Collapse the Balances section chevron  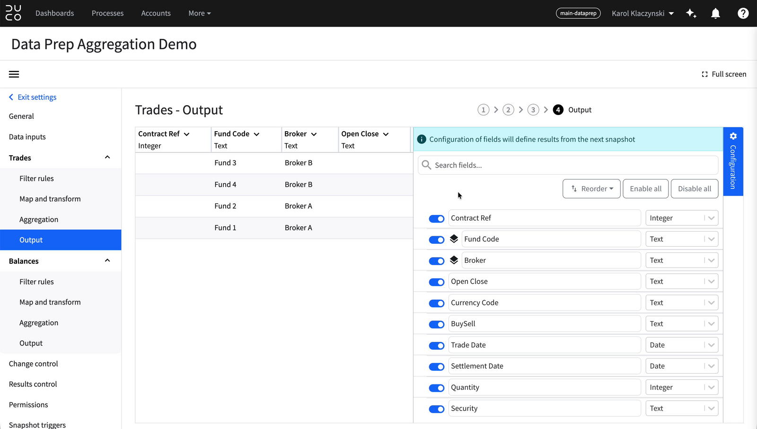point(107,260)
